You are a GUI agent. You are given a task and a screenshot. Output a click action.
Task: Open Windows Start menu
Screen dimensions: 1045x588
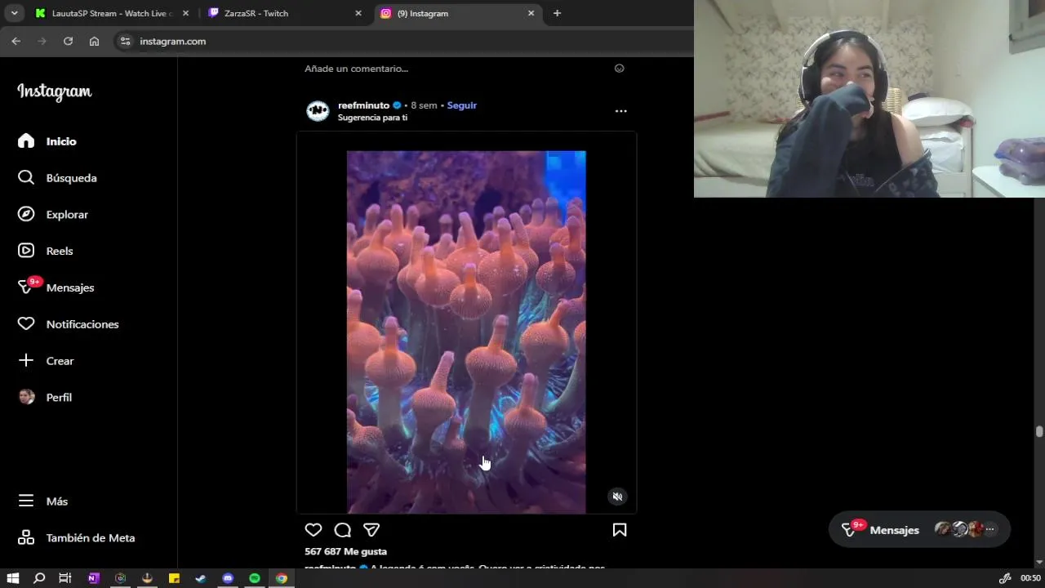[x=13, y=578]
